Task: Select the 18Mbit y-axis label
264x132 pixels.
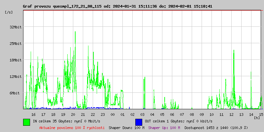Action: [16, 60]
